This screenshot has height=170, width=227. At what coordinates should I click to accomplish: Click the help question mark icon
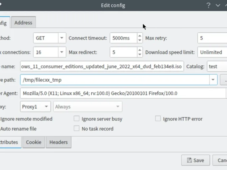point(209,5)
